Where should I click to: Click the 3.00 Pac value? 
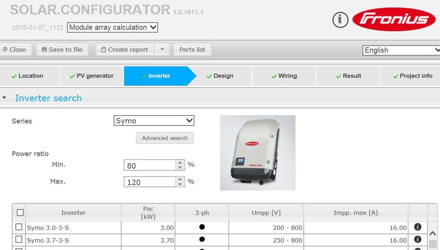point(167,228)
